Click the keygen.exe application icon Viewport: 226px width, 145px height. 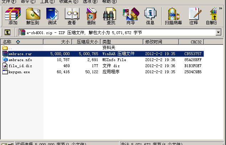click(x=5, y=72)
